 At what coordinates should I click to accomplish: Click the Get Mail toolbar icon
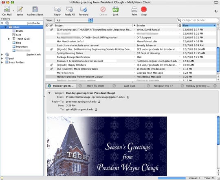tap(7, 9)
